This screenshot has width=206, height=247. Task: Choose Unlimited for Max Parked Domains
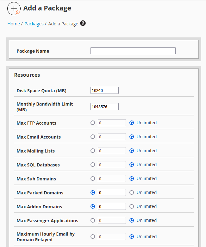[132, 192]
